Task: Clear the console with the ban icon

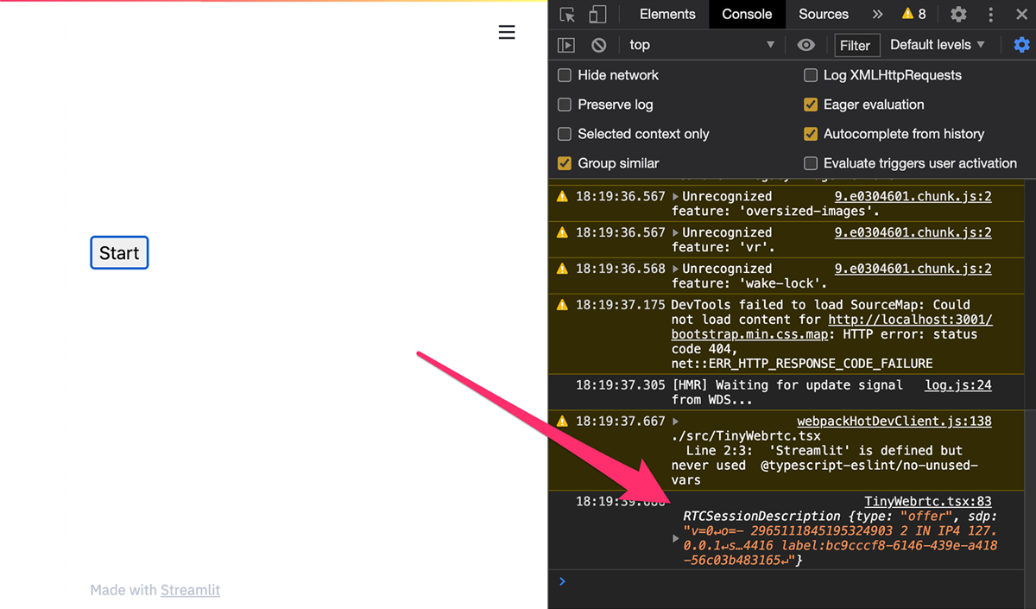Action: [598, 45]
